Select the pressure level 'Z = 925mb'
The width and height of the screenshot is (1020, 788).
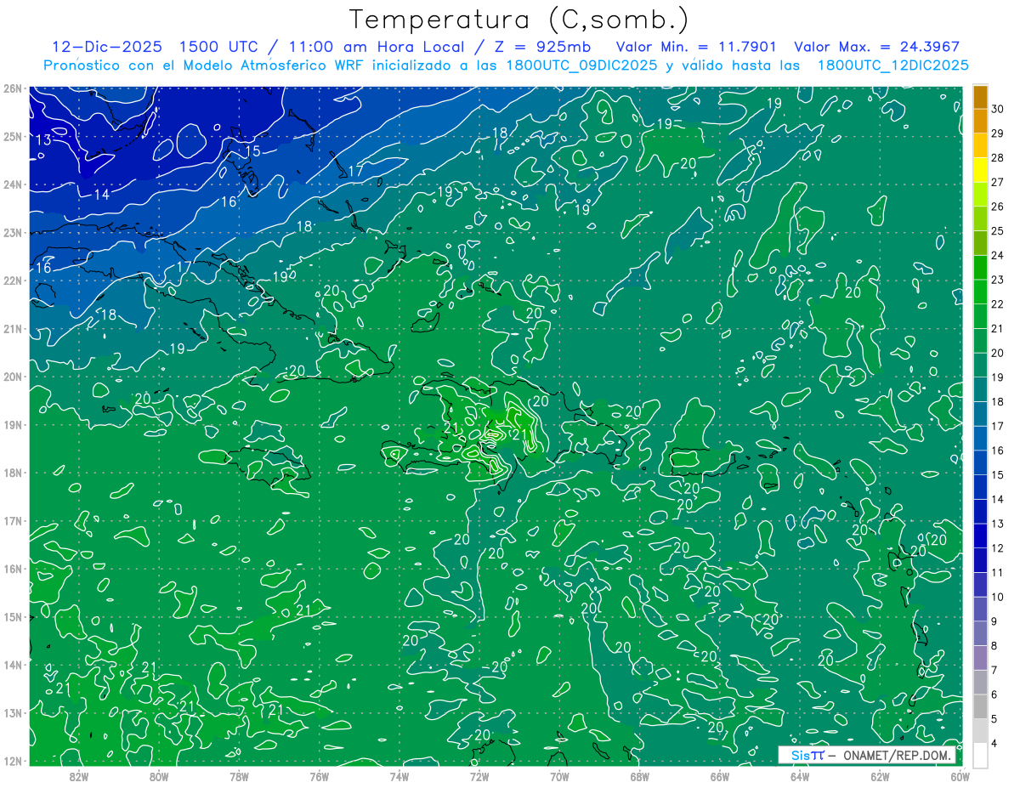point(542,47)
